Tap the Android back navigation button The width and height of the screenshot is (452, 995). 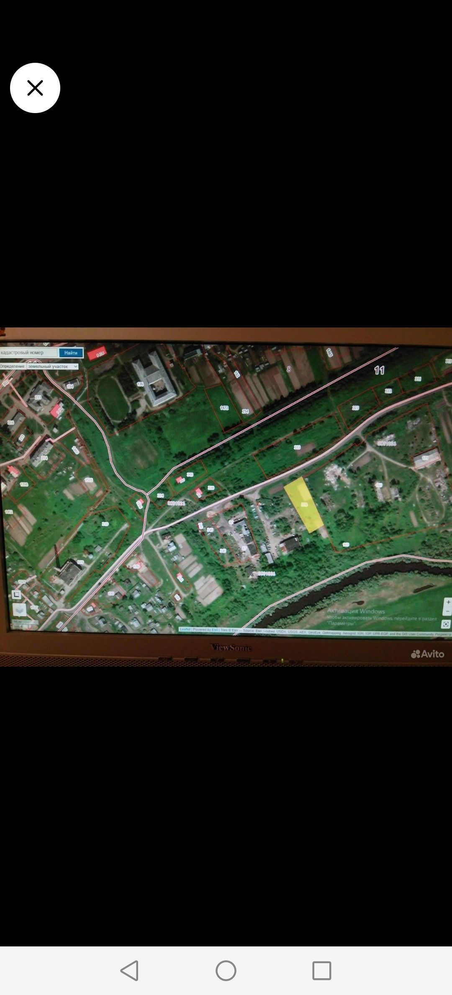tap(130, 970)
